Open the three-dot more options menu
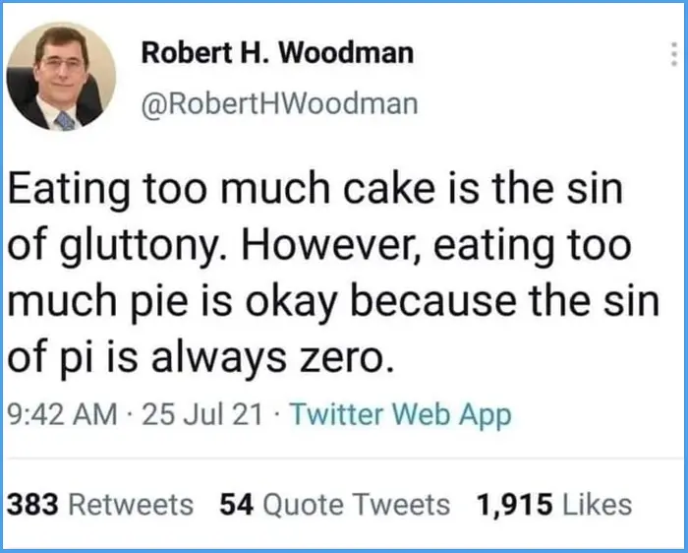The height and width of the screenshot is (553, 688). (x=672, y=56)
